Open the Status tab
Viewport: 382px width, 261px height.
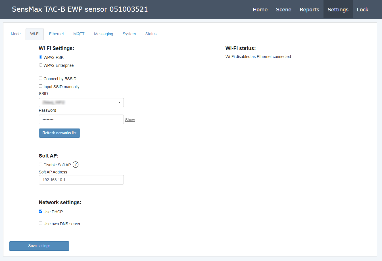[x=151, y=34]
